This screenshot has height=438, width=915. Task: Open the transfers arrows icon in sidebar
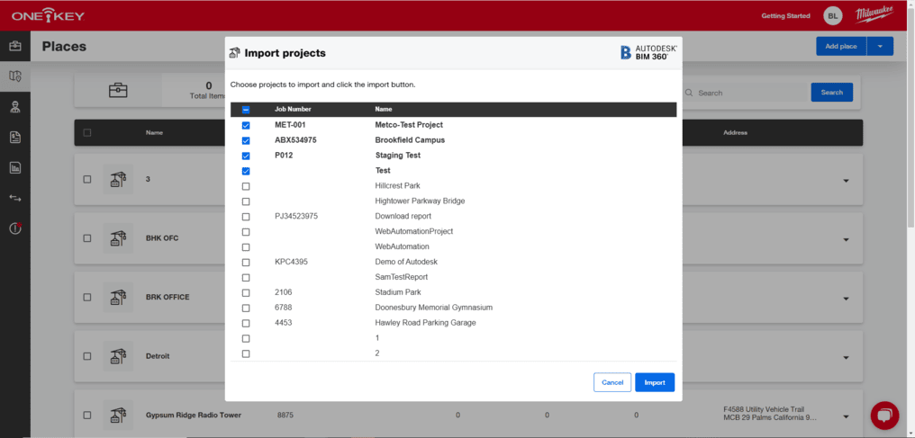pyautogui.click(x=15, y=198)
